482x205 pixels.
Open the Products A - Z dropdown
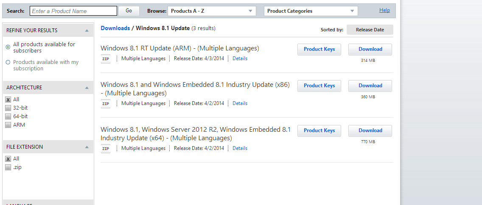click(212, 11)
